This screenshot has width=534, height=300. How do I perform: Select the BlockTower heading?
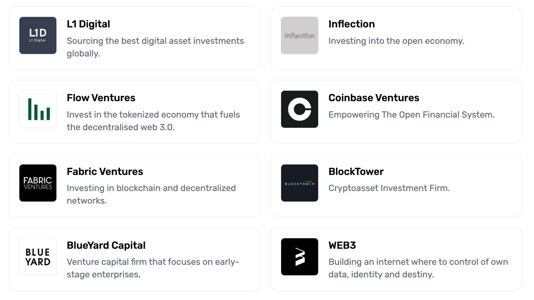click(x=356, y=172)
